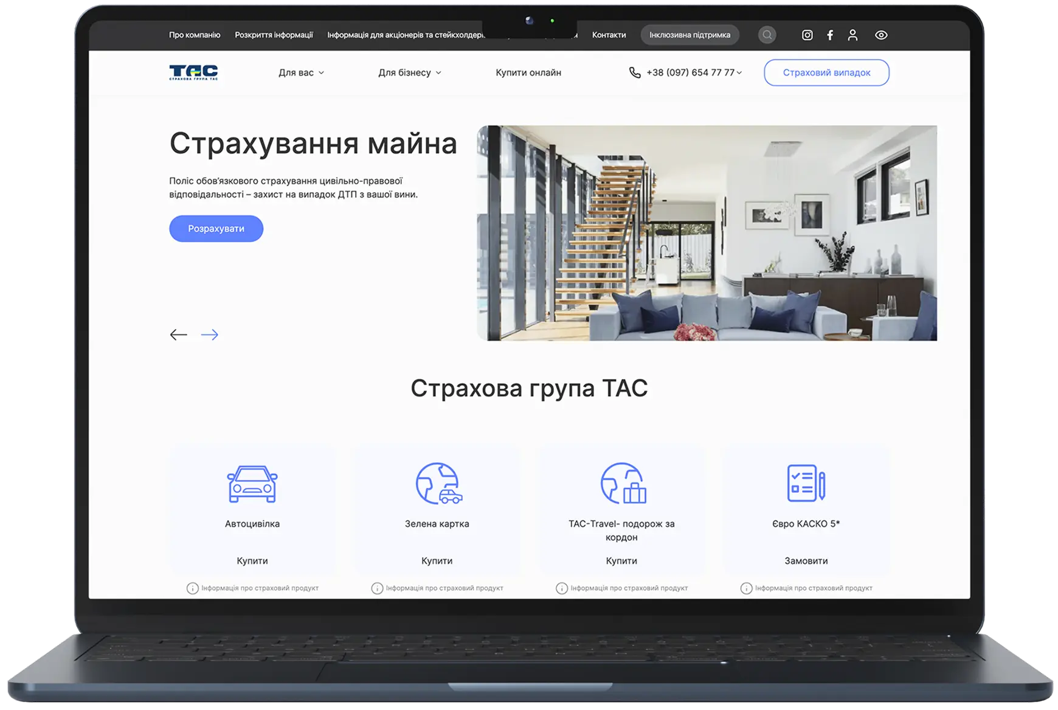Open the Facebook icon in the header

[830, 35]
